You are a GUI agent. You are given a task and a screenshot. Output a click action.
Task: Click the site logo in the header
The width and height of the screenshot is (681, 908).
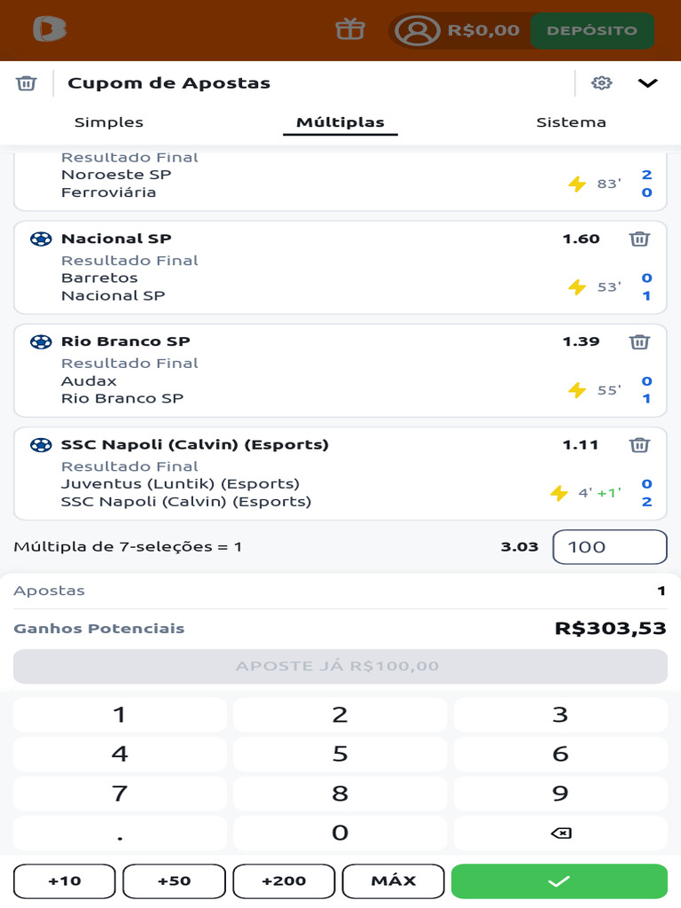(x=50, y=29)
